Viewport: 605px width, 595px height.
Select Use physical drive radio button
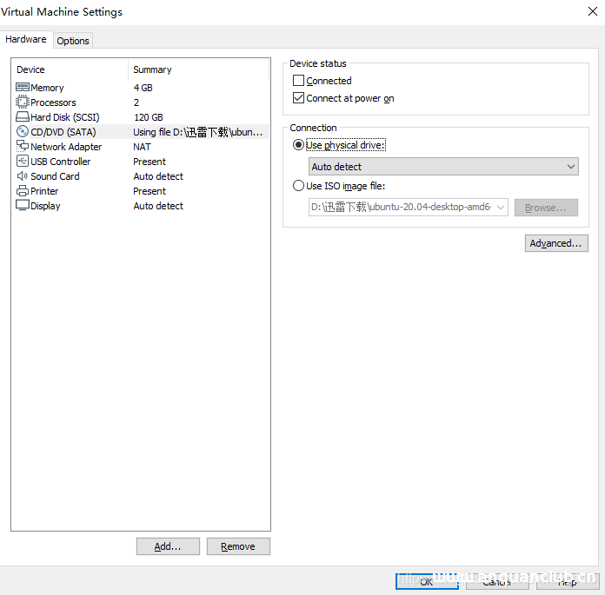point(299,145)
